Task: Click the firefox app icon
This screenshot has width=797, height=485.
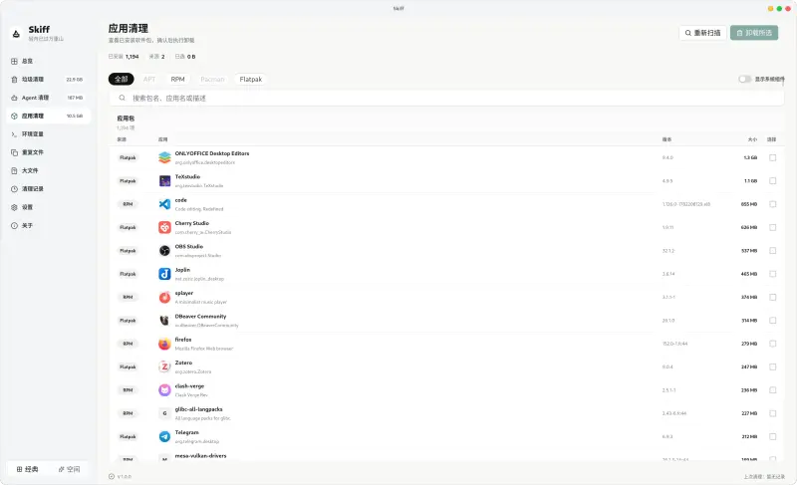Action: tap(164, 344)
